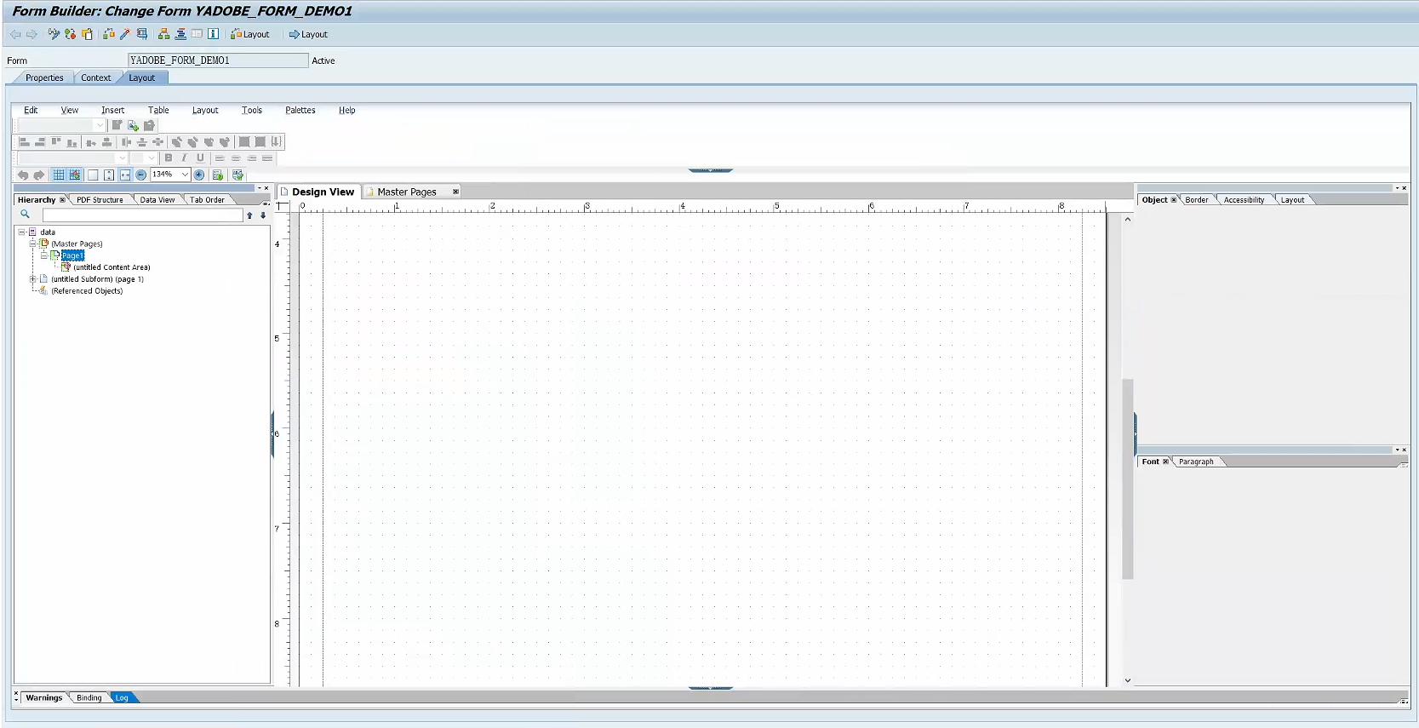The height and width of the screenshot is (728, 1419).
Task: Collapse the Page1 tree node
Action: click(x=44, y=255)
